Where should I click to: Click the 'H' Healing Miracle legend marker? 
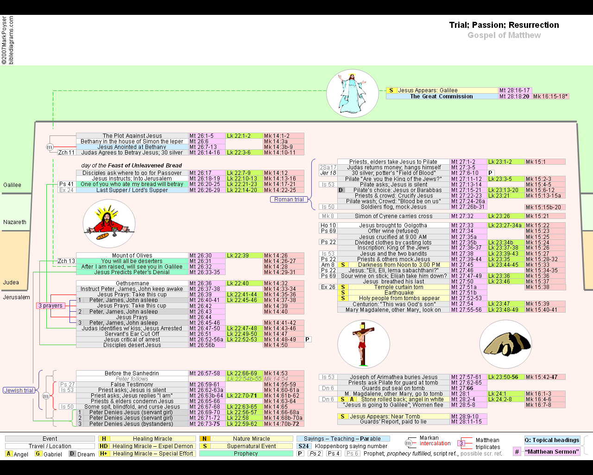coord(104,438)
